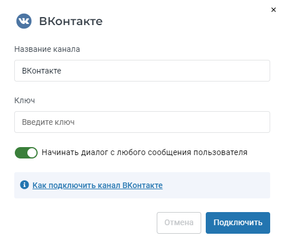Click the 'Название канала' label
This screenshot has height=244, width=281.
(47, 49)
